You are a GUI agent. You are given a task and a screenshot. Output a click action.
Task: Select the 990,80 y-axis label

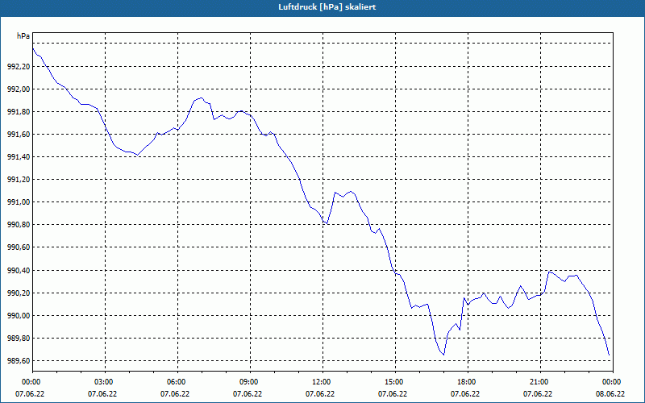tap(19, 225)
